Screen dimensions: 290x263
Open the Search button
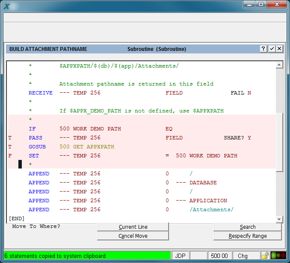coord(248,227)
